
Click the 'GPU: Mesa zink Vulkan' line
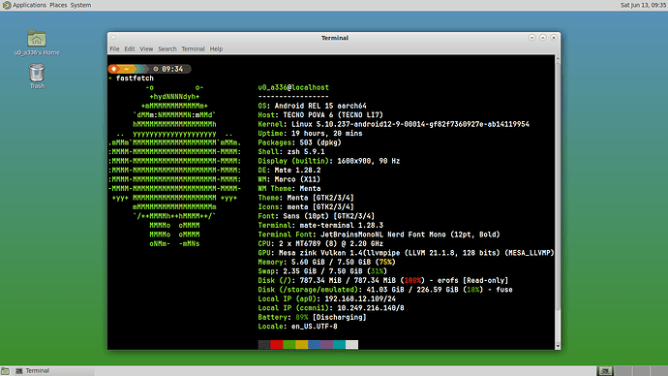(406, 253)
